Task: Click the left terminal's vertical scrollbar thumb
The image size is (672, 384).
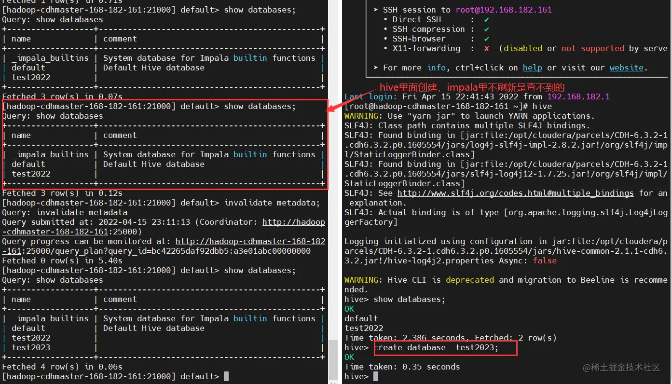Action: click(333, 360)
